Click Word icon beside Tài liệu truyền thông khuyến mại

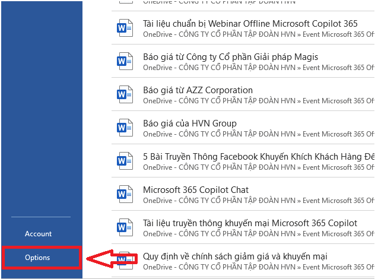click(x=125, y=227)
